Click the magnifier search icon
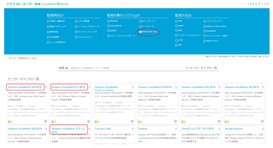The image size is (273, 148). pyautogui.click(x=66, y=68)
